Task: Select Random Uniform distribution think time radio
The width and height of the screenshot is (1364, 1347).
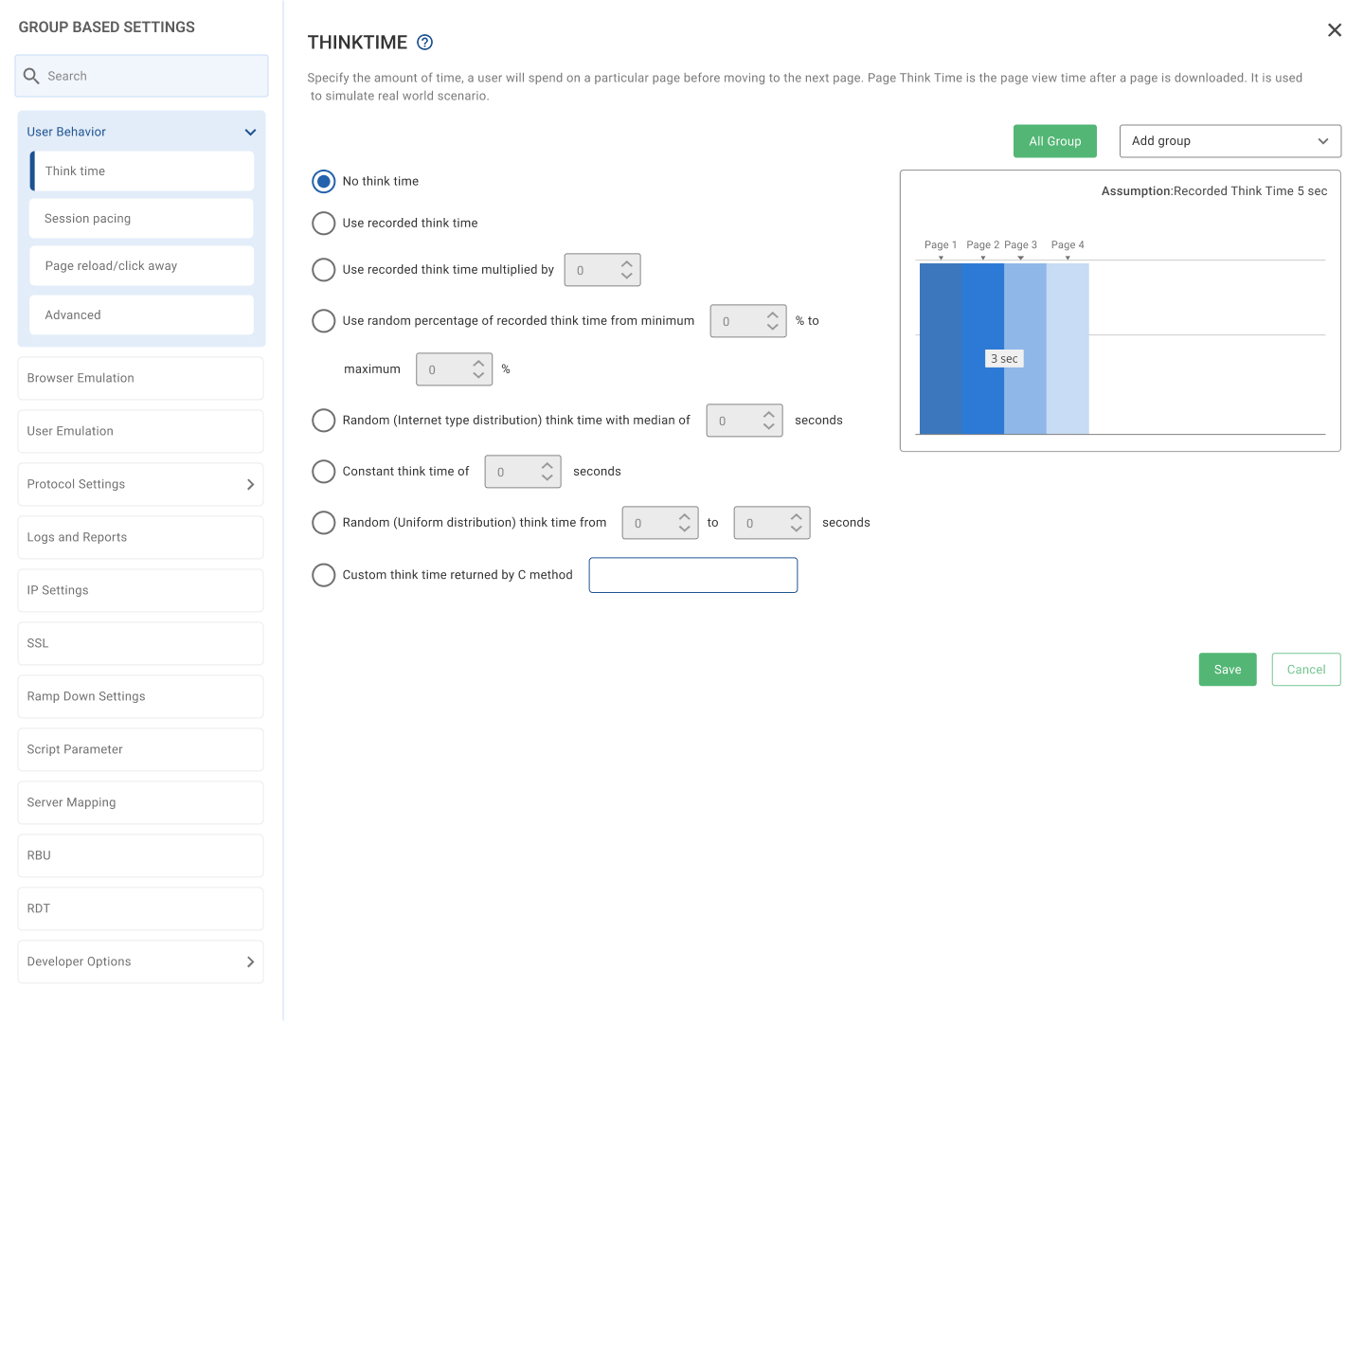Action: pyautogui.click(x=324, y=523)
